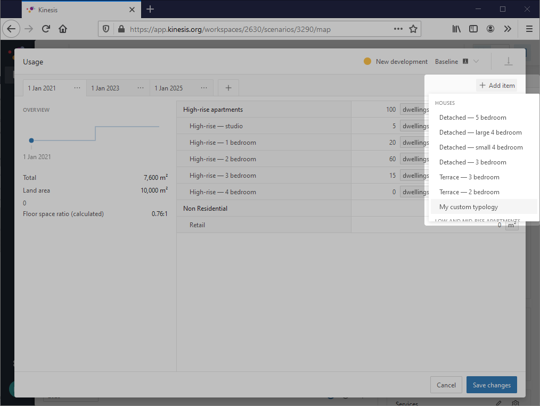Image resolution: width=540 pixels, height=406 pixels.
Task: Open m² units dropdown for Retail
Action: pos(512,225)
